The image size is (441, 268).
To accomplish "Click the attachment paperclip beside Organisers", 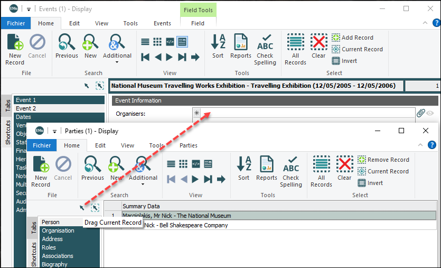I will [421, 113].
